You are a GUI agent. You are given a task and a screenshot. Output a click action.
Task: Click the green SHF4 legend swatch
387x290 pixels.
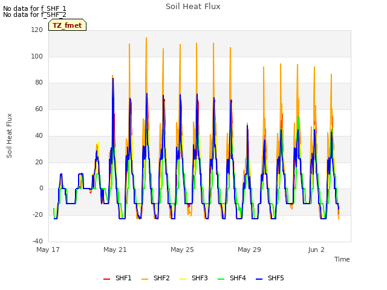pos(221,279)
